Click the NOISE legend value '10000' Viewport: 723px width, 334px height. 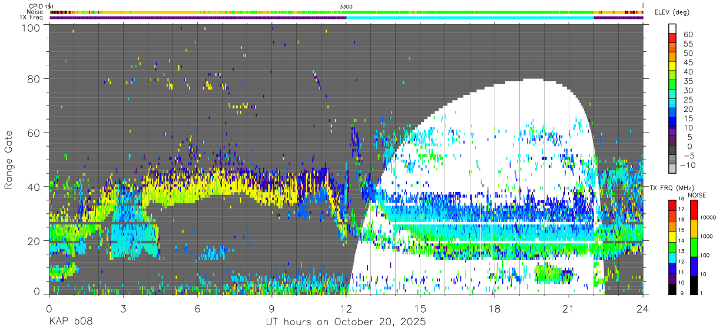click(709, 217)
